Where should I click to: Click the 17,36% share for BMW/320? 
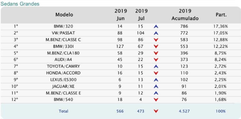[220, 27]
